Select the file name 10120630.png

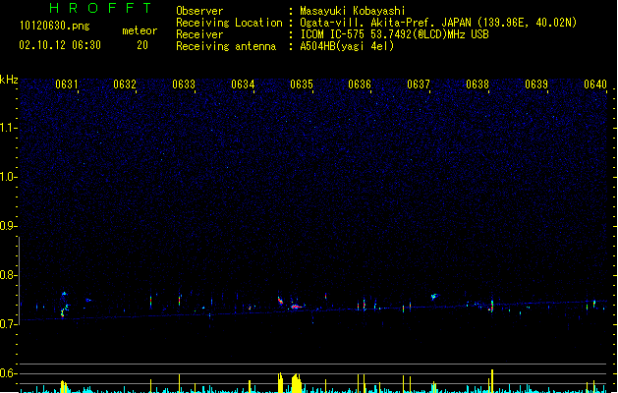point(55,26)
